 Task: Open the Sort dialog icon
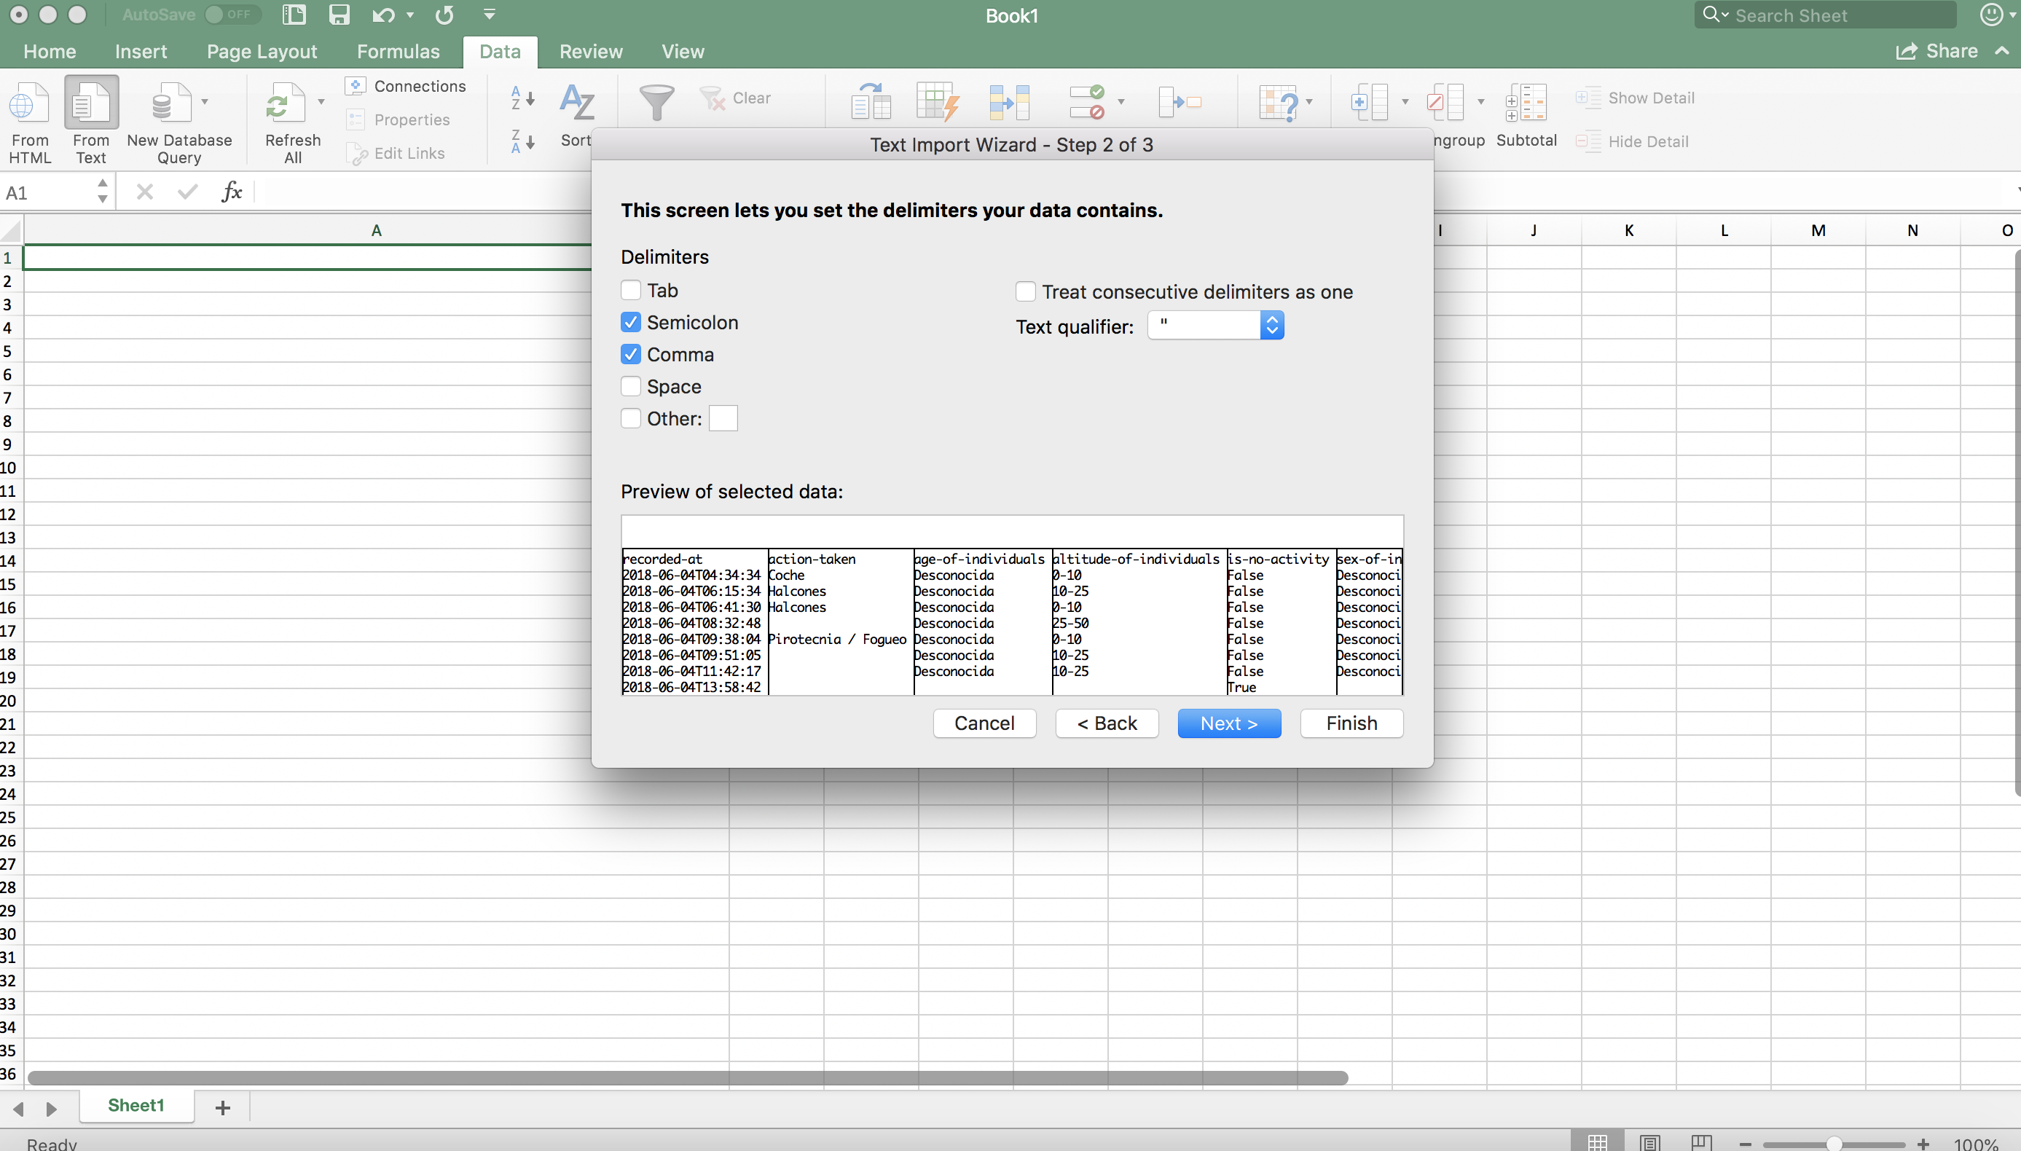(x=577, y=103)
